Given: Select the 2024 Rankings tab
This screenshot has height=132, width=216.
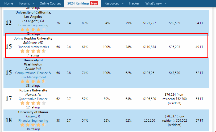Looking at the screenshot, I should [x=78, y=3].
